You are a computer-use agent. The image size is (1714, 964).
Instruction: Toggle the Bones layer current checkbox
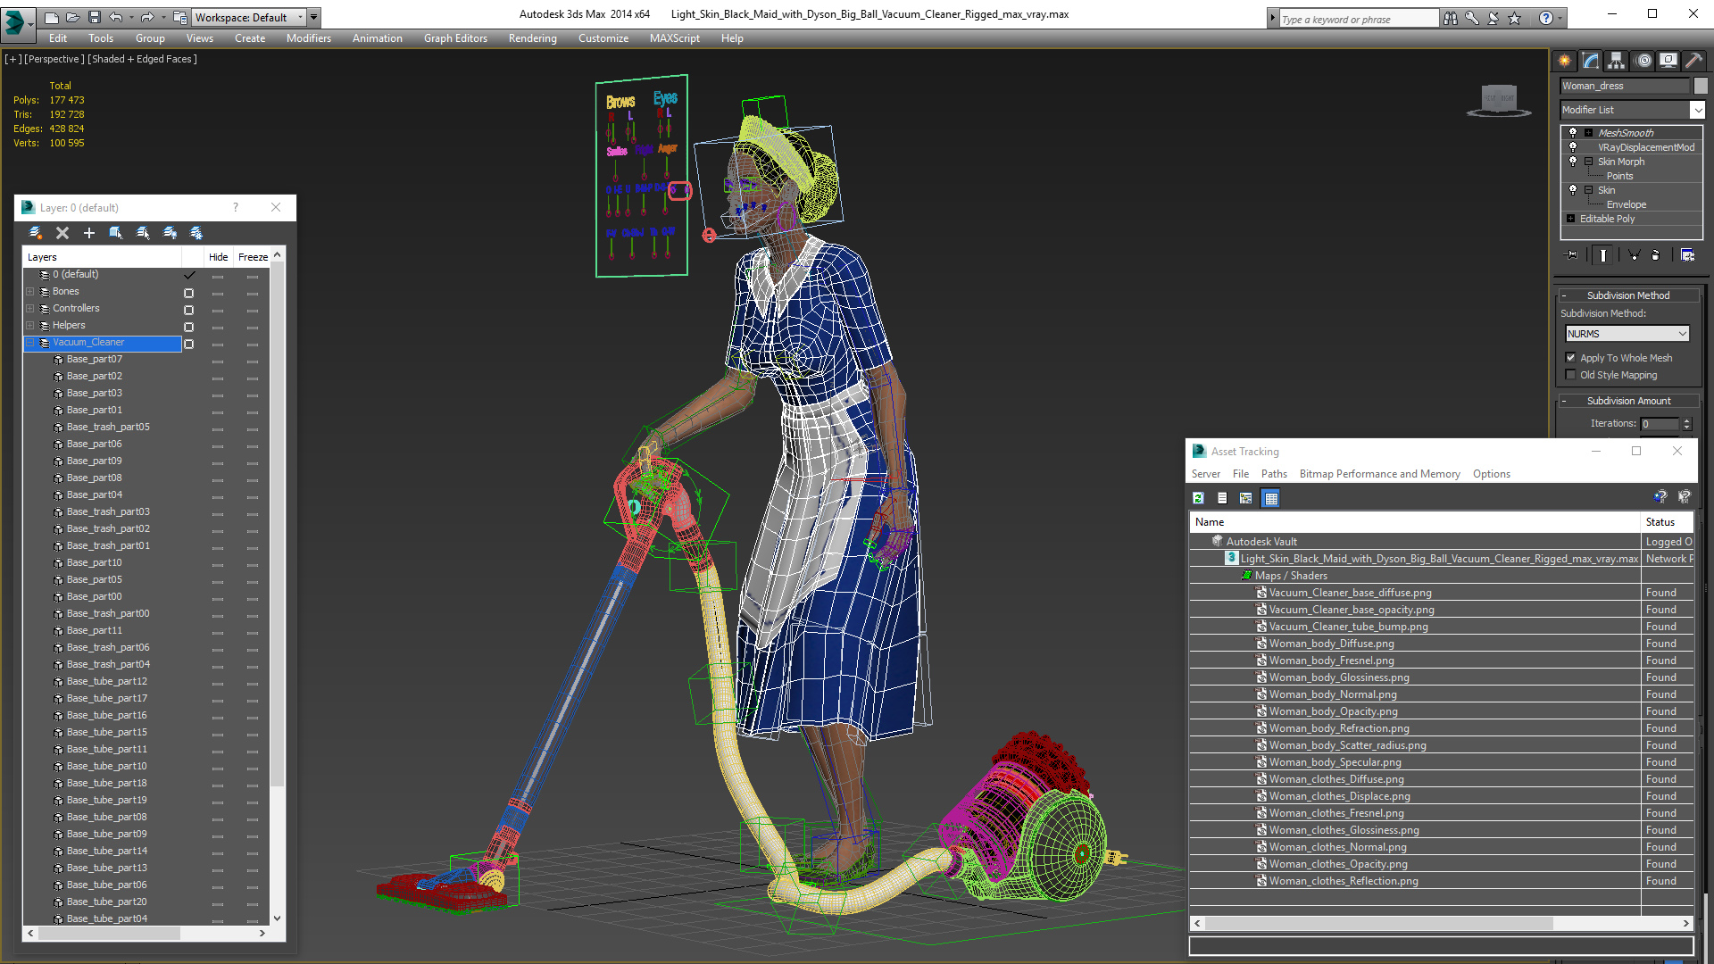[x=188, y=293]
